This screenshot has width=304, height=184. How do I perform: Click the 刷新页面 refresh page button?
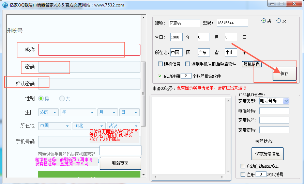[120, 163]
